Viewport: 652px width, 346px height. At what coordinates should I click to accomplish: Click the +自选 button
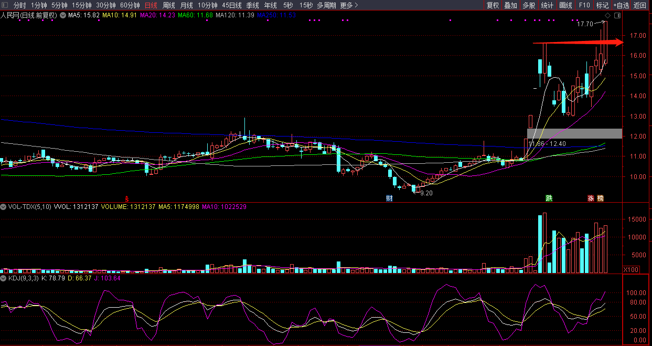click(620, 5)
